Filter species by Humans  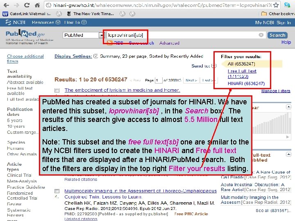pos(16,148)
